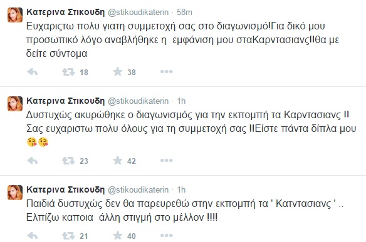Screen dimensions: 366x242
Task: Open the avatar on the second tweet
Action: point(15,104)
